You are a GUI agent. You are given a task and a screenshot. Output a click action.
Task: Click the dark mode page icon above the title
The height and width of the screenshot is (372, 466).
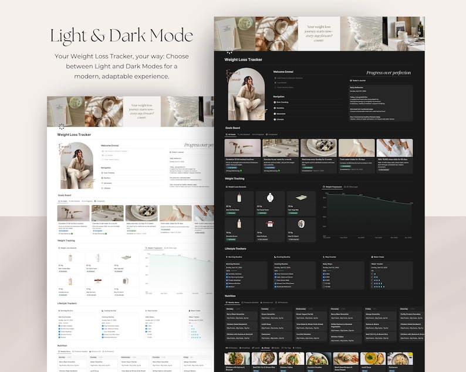coord(229,51)
